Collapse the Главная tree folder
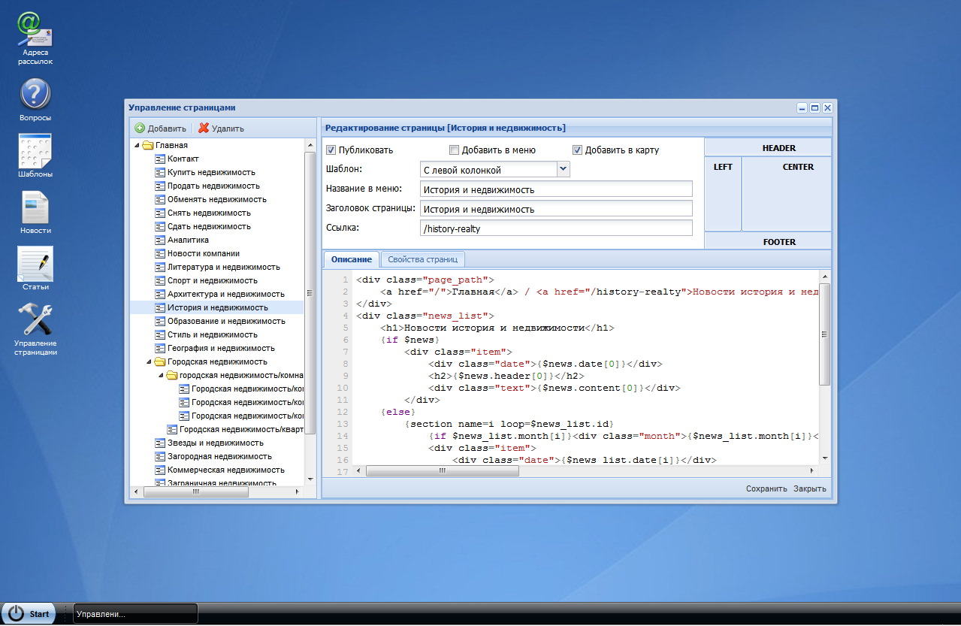 coord(137,145)
